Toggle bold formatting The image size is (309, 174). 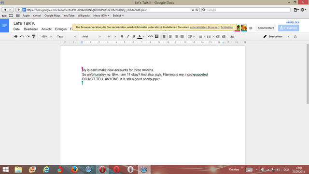(x=122, y=37)
